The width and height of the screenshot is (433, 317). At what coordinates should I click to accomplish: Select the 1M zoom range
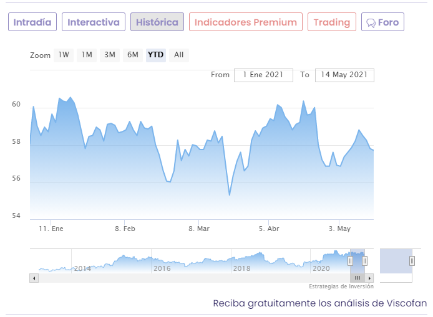(x=87, y=55)
